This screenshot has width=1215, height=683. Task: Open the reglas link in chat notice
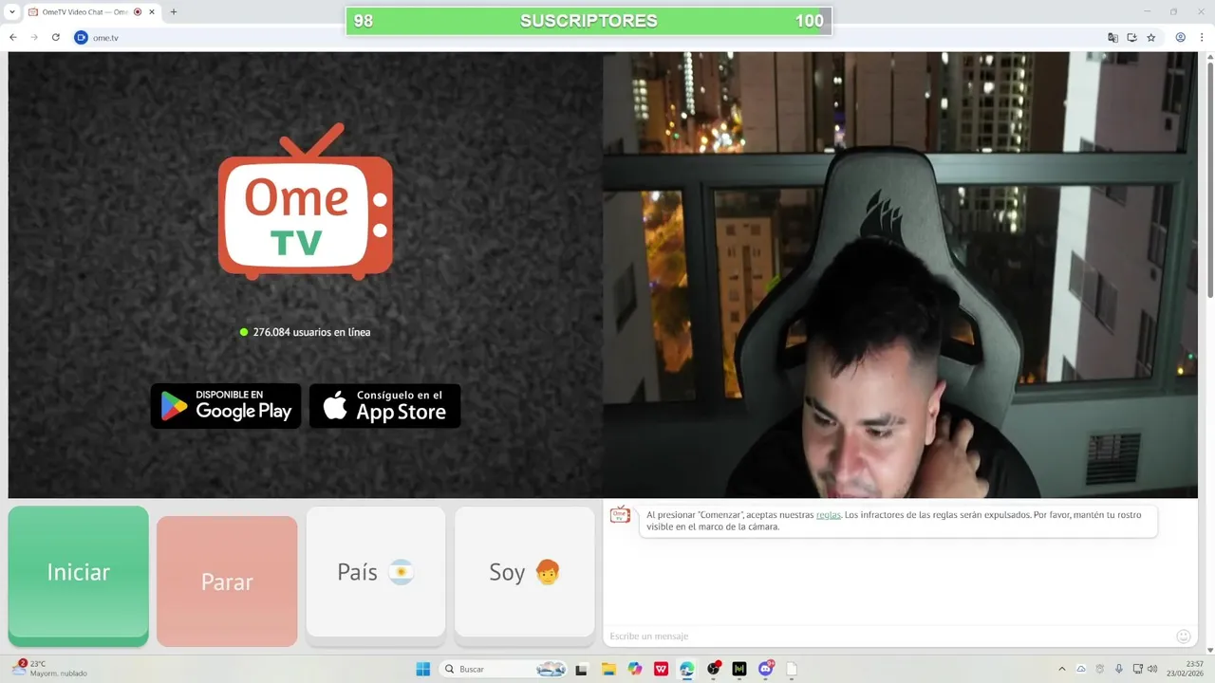pyautogui.click(x=829, y=515)
